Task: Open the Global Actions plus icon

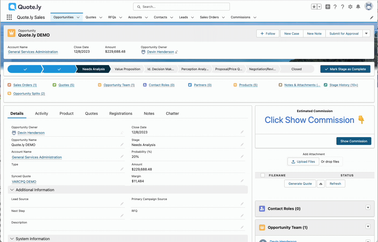Action: pos(328,7)
